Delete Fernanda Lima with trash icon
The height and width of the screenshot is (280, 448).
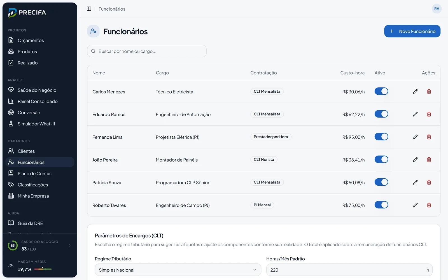pos(429,137)
